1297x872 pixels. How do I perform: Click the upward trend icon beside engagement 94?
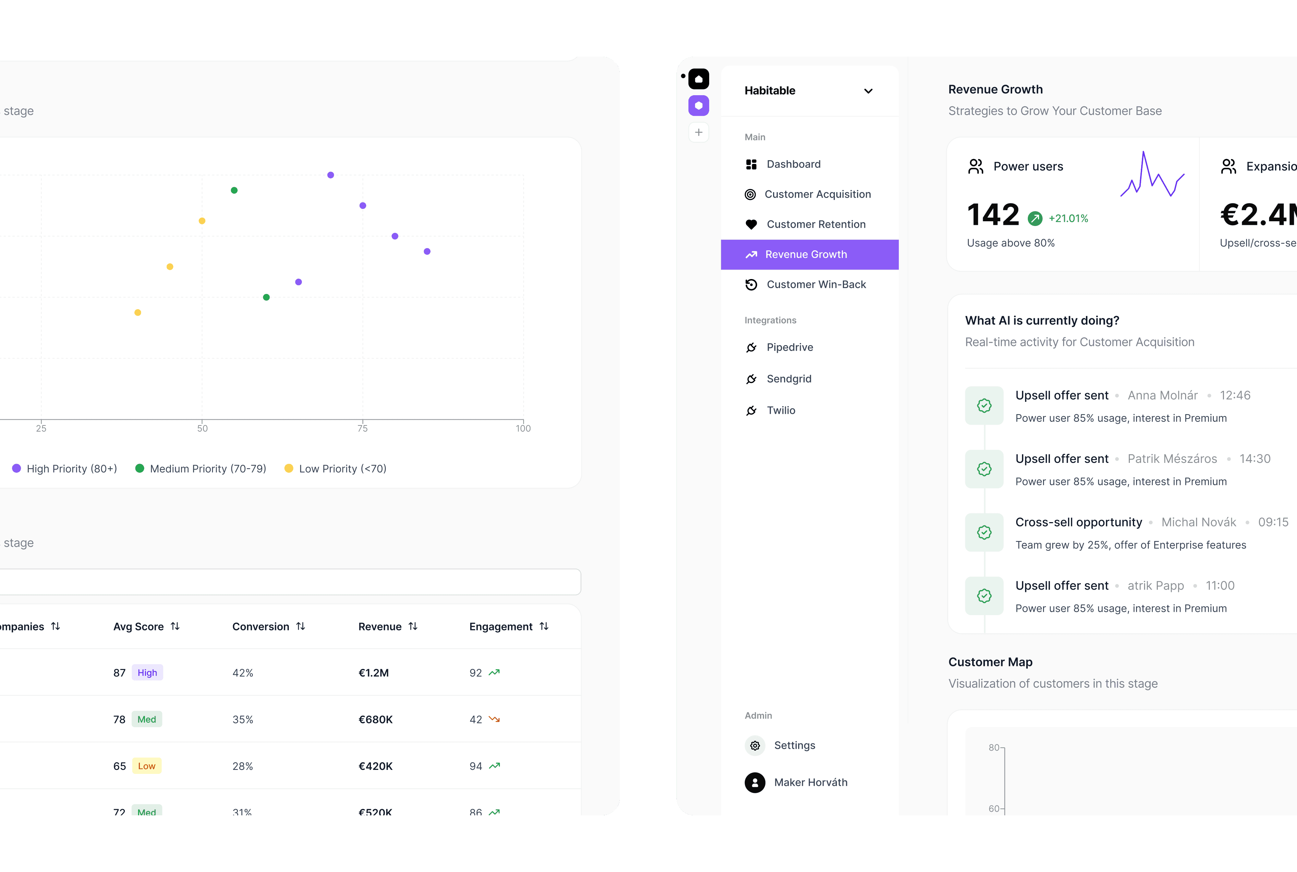coord(494,766)
